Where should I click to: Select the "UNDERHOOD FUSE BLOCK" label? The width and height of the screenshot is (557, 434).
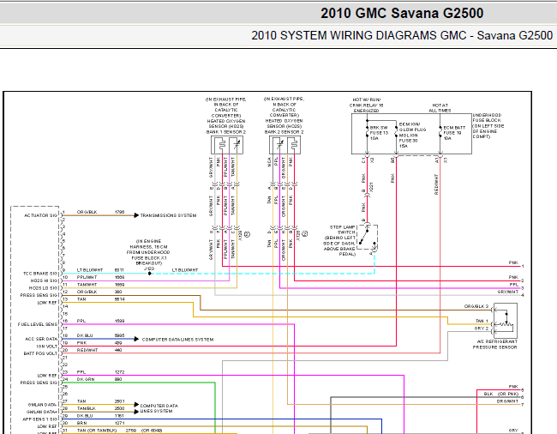pyautogui.click(x=488, y=126)
